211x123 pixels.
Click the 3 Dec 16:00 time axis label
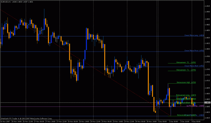(185, 122)
